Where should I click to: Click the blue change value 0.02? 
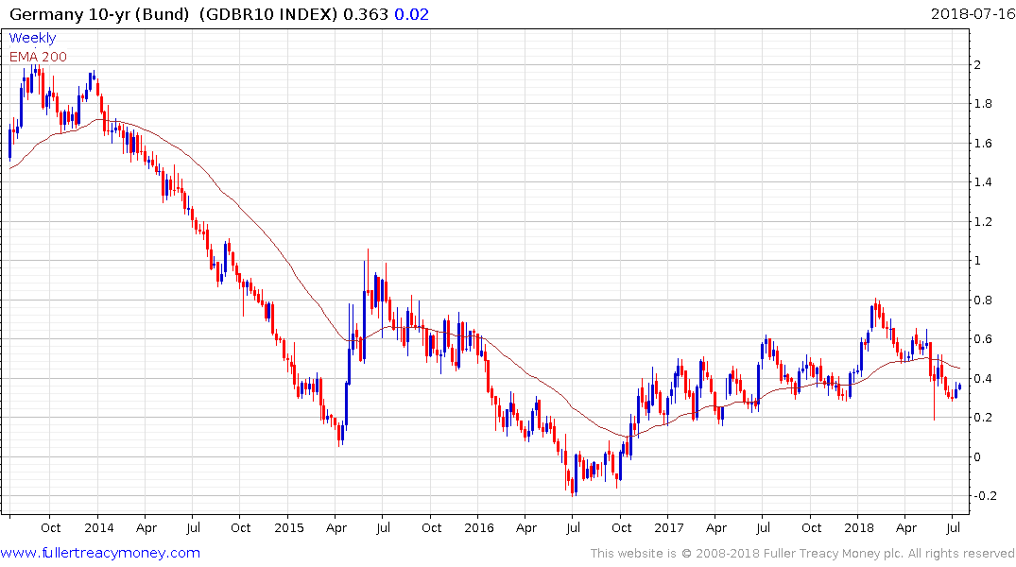pos(406,14)
